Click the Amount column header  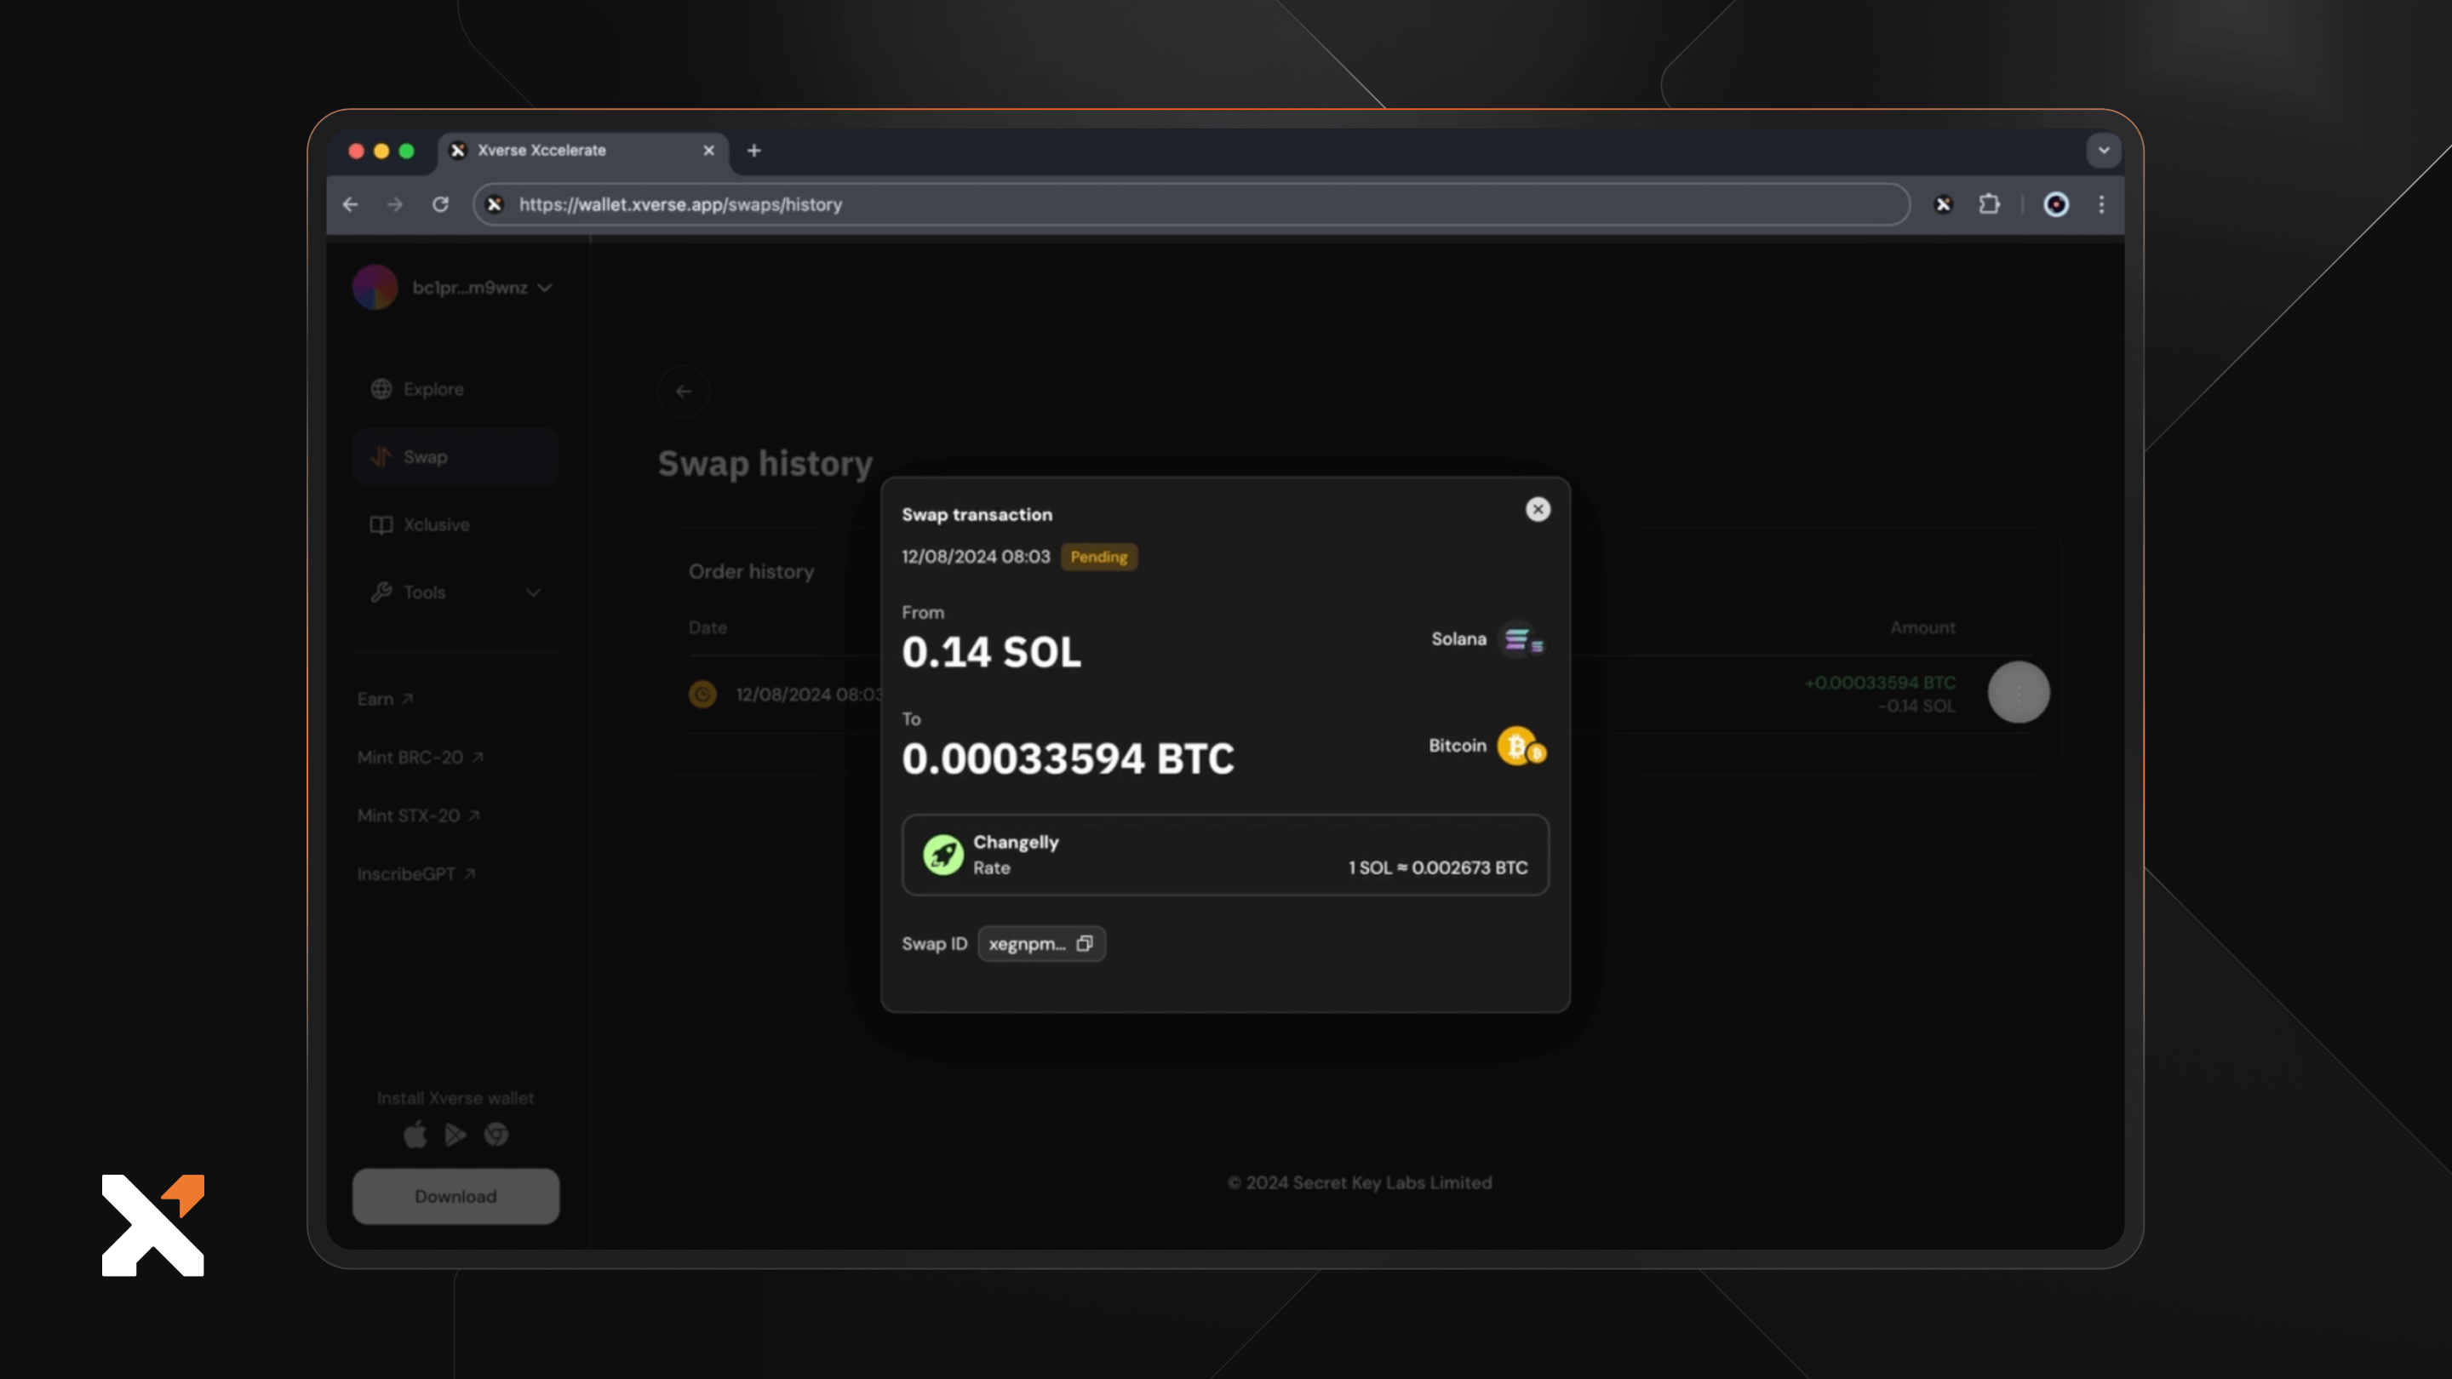1922,627
